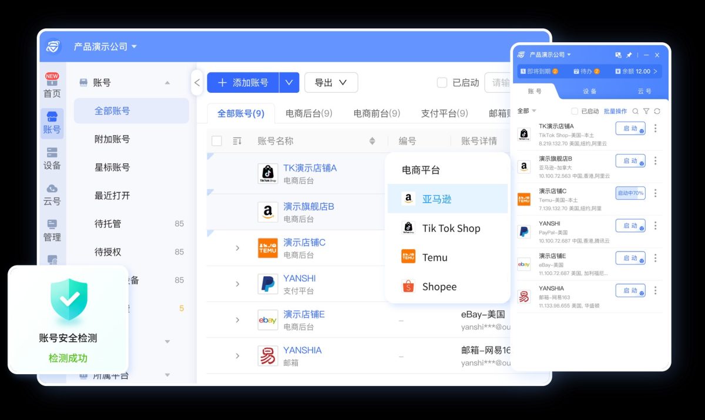Image resolution: width=705 pixels, height=420 pixels.
Task: Click the search icon in the mini window
Action: click(636, 111)
